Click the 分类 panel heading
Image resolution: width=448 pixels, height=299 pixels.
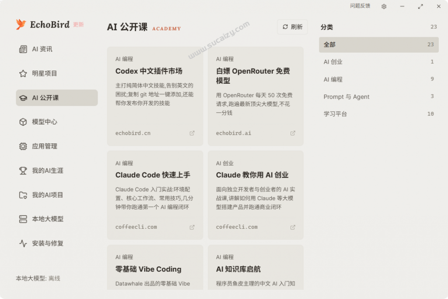(326, 27)
